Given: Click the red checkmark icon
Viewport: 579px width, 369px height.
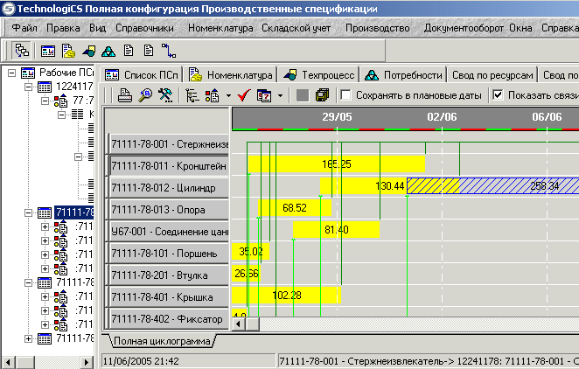Looking at the screenshot, I should coord(245,95).
